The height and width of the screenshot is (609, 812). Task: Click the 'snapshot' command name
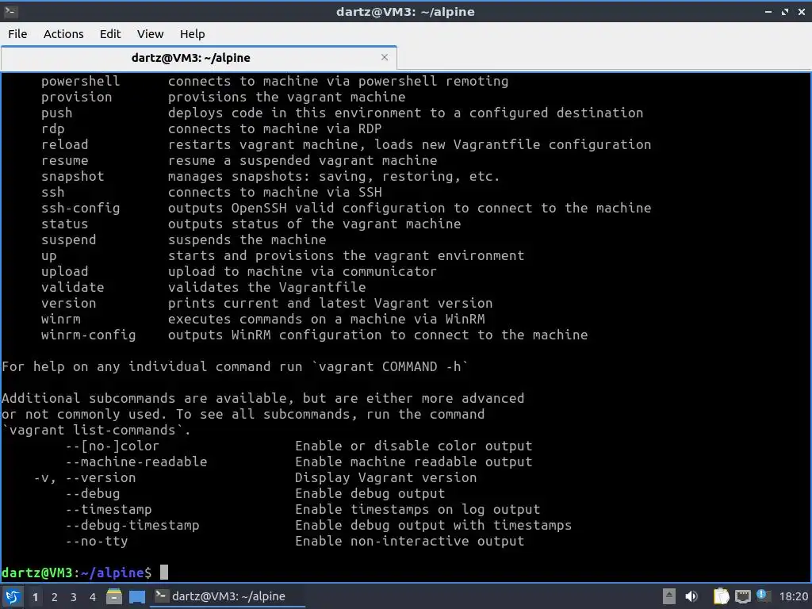[72, 176]
